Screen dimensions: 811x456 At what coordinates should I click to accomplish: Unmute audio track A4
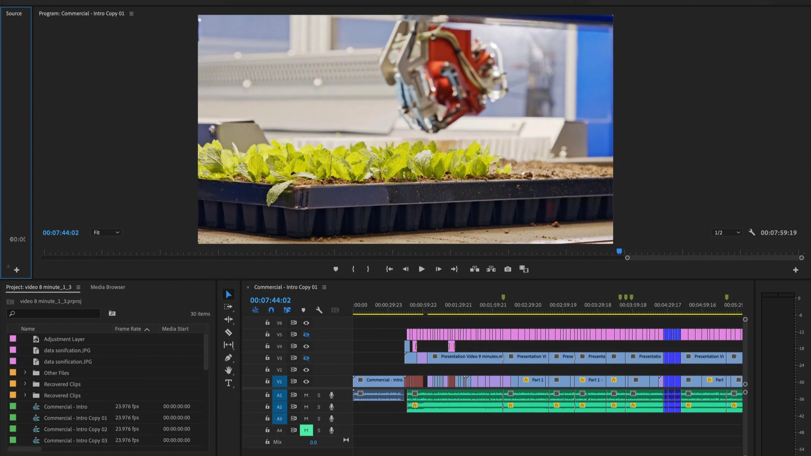(306, 430)
